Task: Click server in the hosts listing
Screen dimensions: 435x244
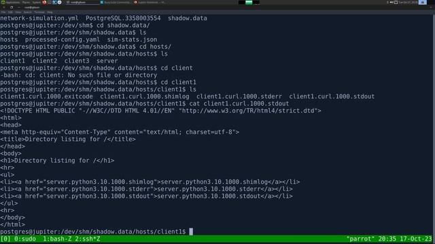Action: [107, 61]
